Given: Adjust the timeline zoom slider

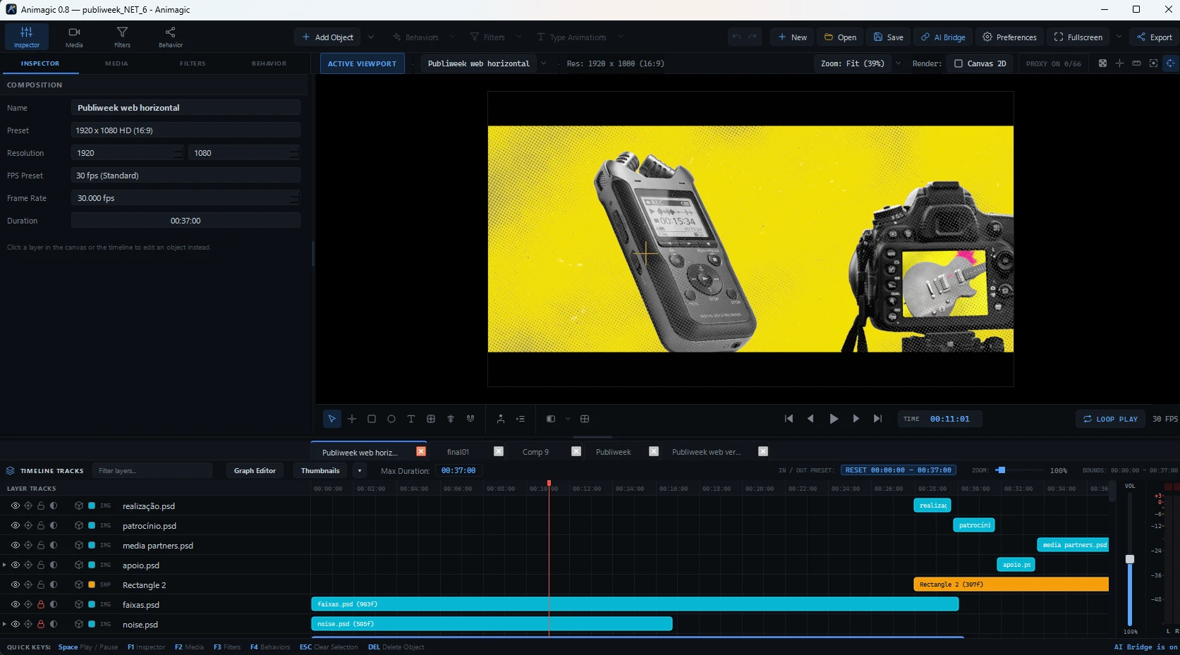Looking at the screenshot, I should 1001,470.
